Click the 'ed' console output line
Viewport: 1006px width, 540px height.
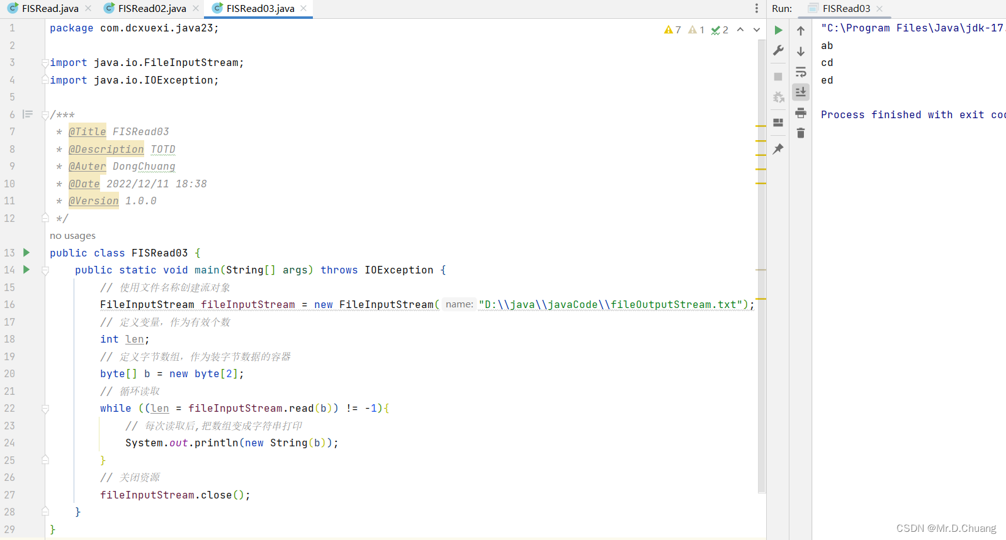click(x=827, y=80)
